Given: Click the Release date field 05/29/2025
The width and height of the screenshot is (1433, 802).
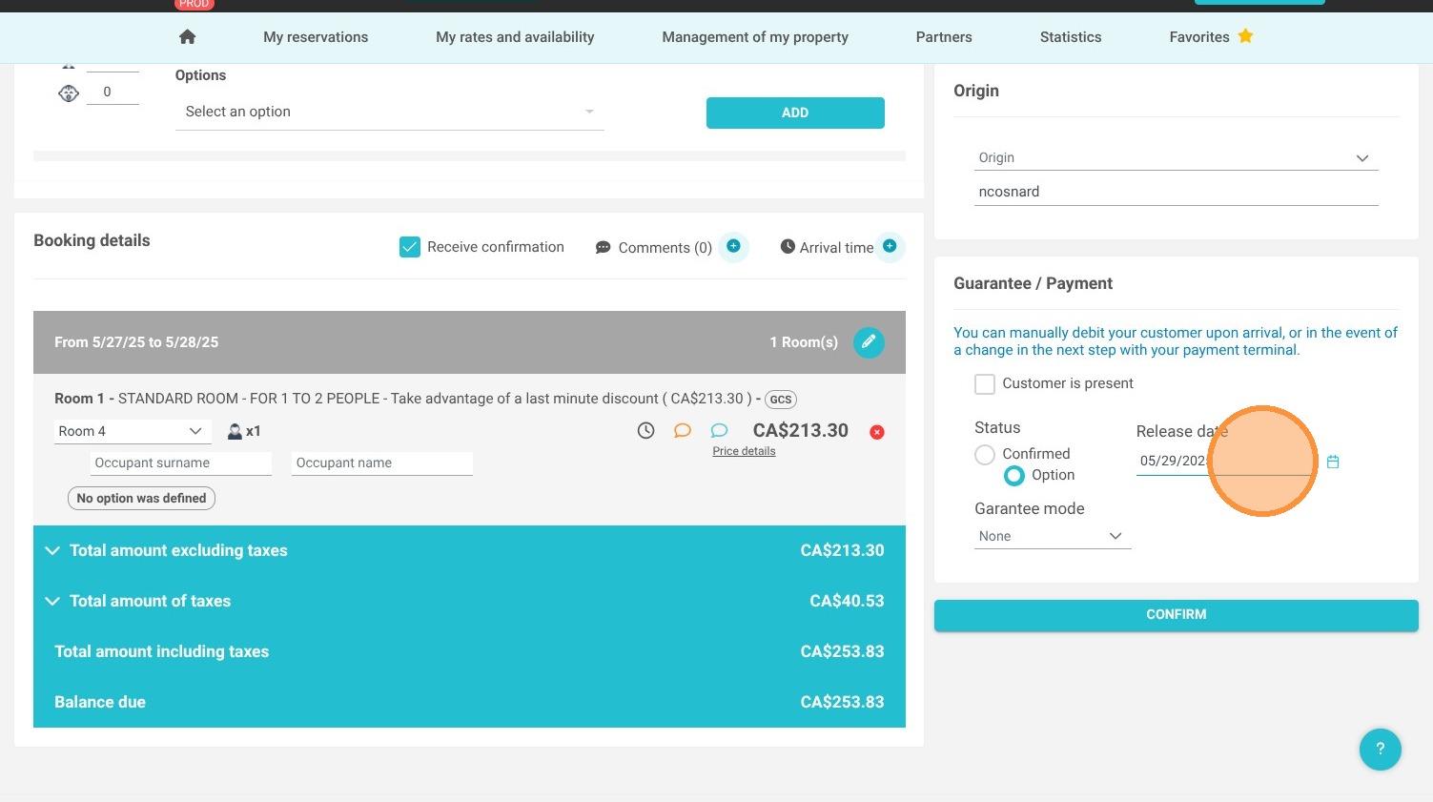Looking at the screenshot, I should [x=1223, y=461].
